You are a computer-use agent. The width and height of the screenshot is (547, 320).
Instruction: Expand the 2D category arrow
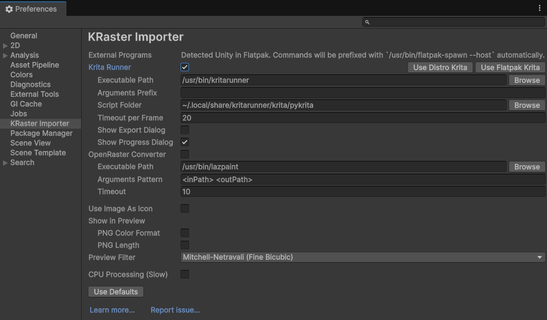(x=5, y=46)
